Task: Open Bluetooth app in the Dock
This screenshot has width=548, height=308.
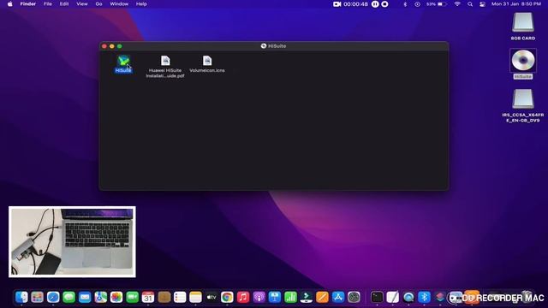Action: click(425, 297)
